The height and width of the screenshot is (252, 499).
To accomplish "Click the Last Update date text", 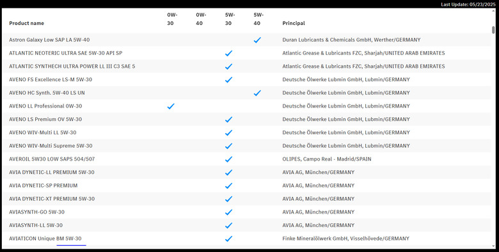I will pos(468,4).
